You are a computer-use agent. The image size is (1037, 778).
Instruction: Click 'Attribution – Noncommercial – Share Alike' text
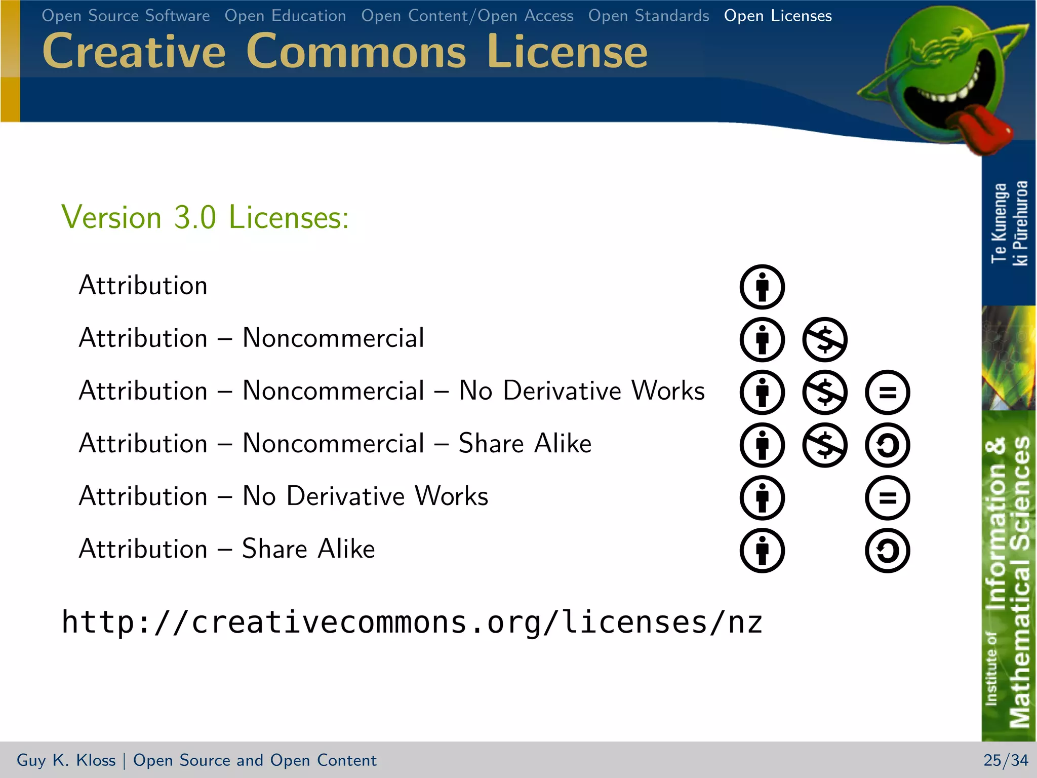(335, 443)
